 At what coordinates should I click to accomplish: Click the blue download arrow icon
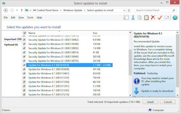point(136,91)
